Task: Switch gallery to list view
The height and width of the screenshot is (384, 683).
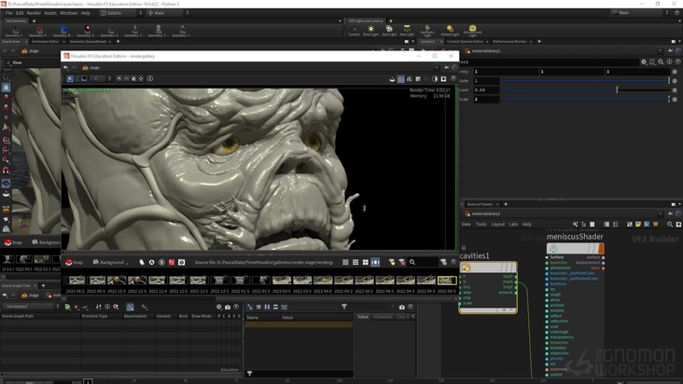Action: pyautogui.click(x=355, y=262)
